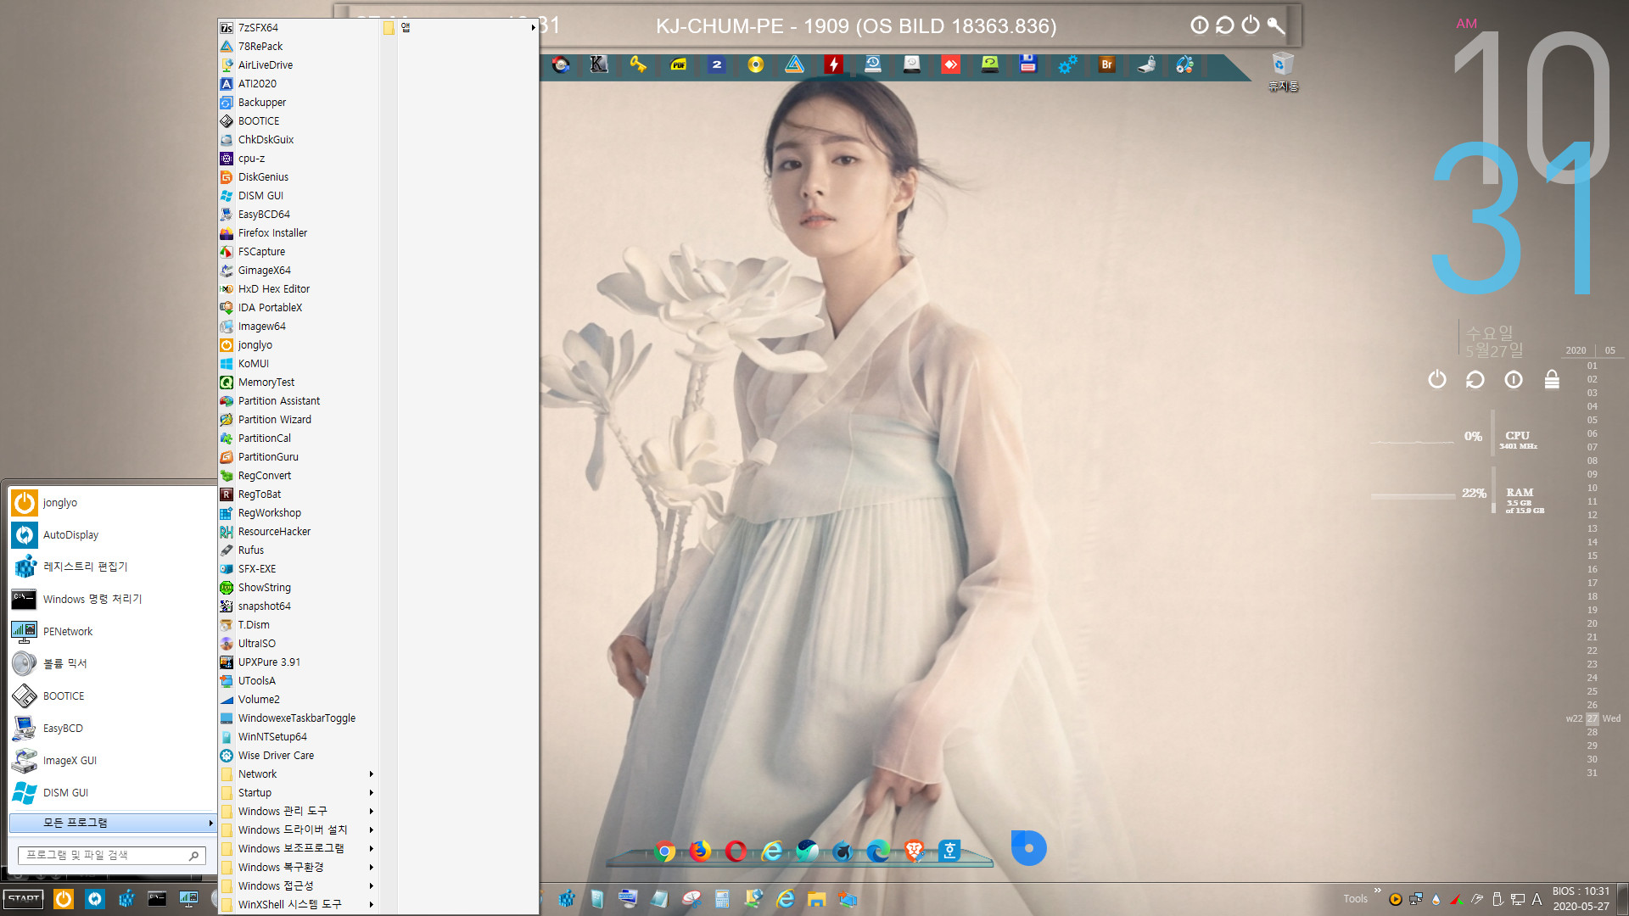Expand Windows 관리 도구 submenu
Screen dimensions: 1629x916
pyautogui.click(x=297, y=811)
